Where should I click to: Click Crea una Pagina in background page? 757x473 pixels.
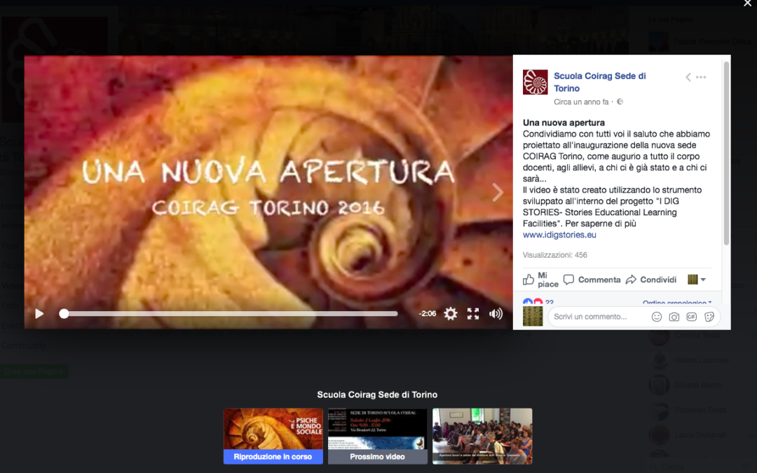[34, 371]
